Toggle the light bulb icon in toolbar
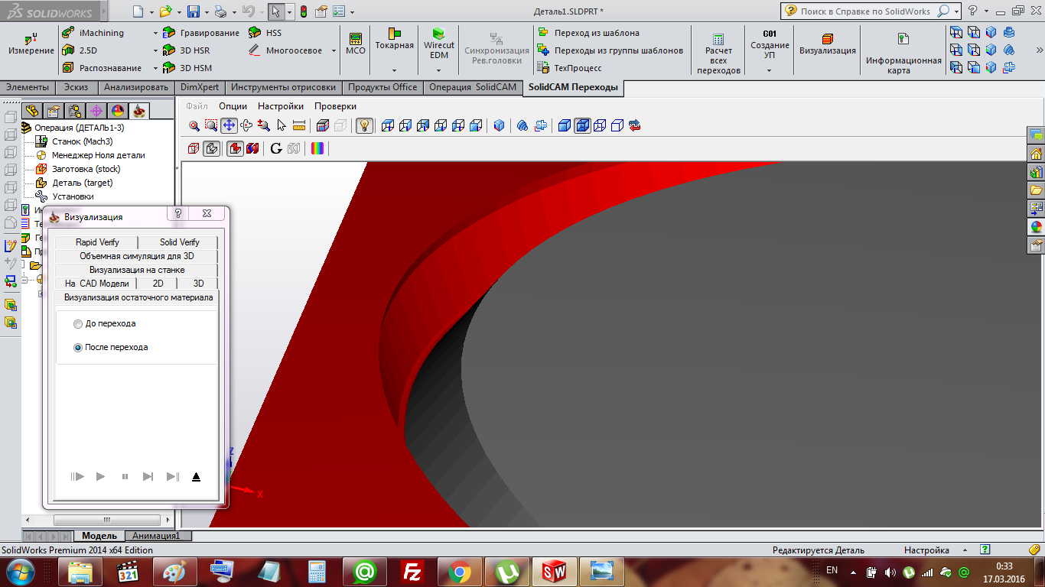The image size is (1045, 587). pos(365,126)
